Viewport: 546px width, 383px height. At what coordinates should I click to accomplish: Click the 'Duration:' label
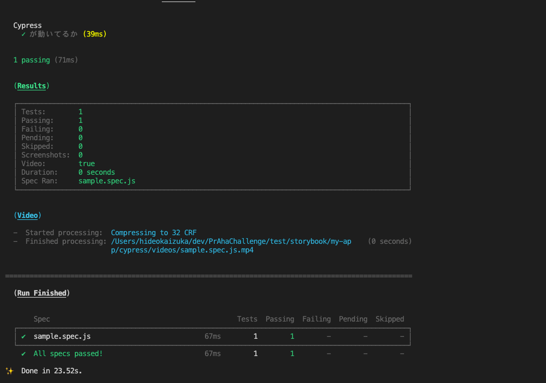[39, 172]
